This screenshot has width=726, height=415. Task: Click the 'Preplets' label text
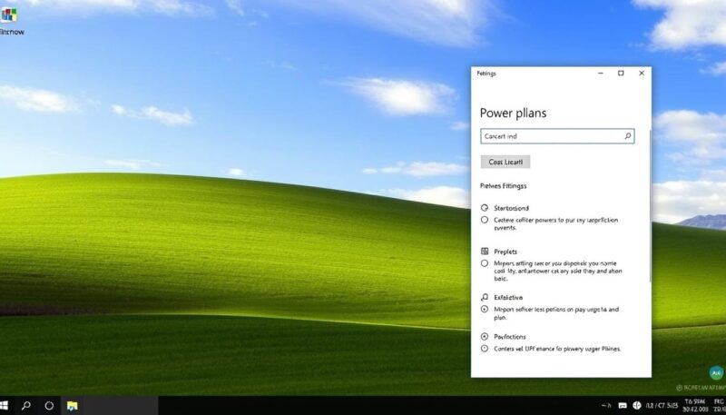tap(505, 252)
